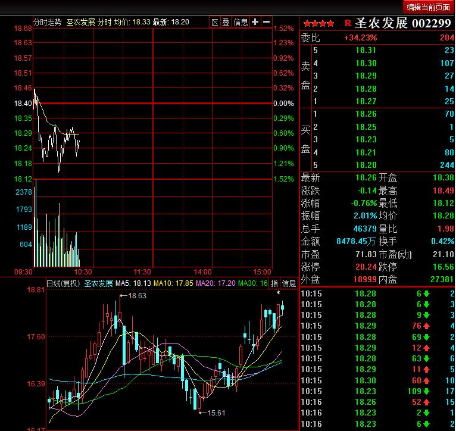Click the 指 indicator button on daily chart
456x431 pixels.
click(x=274, y=283)
